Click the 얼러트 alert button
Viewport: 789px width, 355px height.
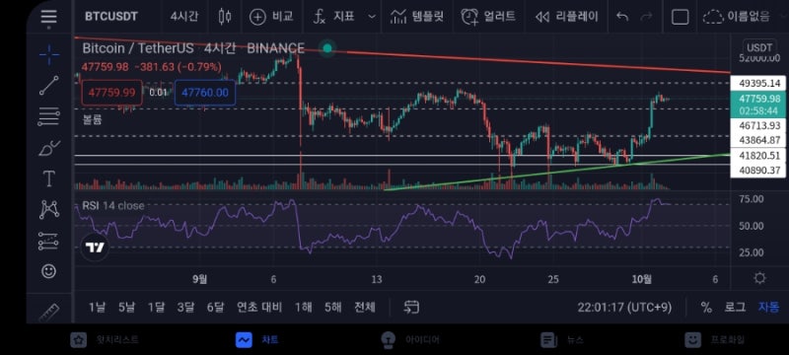click(488, 17)
